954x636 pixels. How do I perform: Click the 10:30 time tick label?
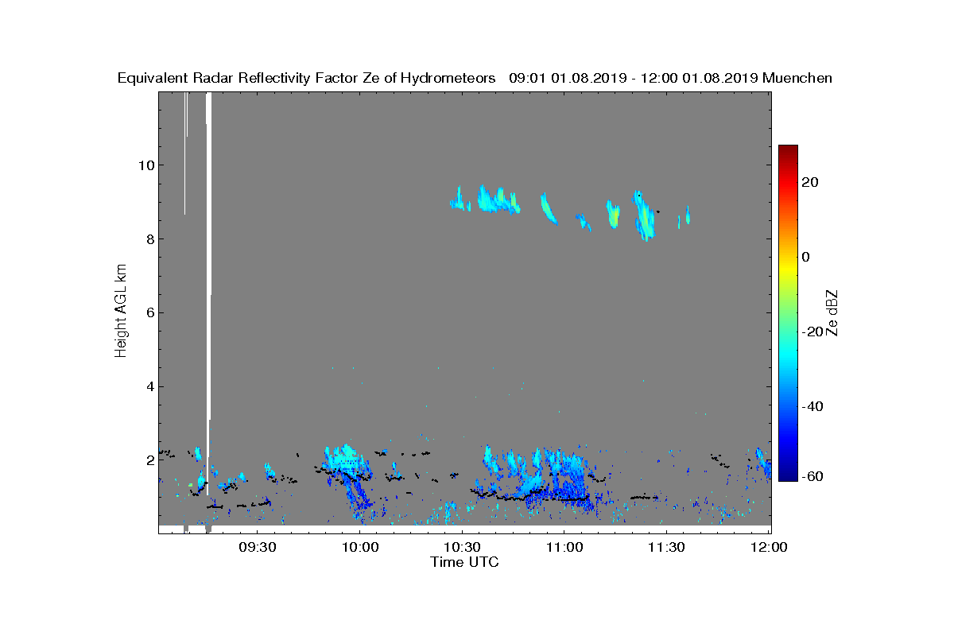click(x=462, y=548)
